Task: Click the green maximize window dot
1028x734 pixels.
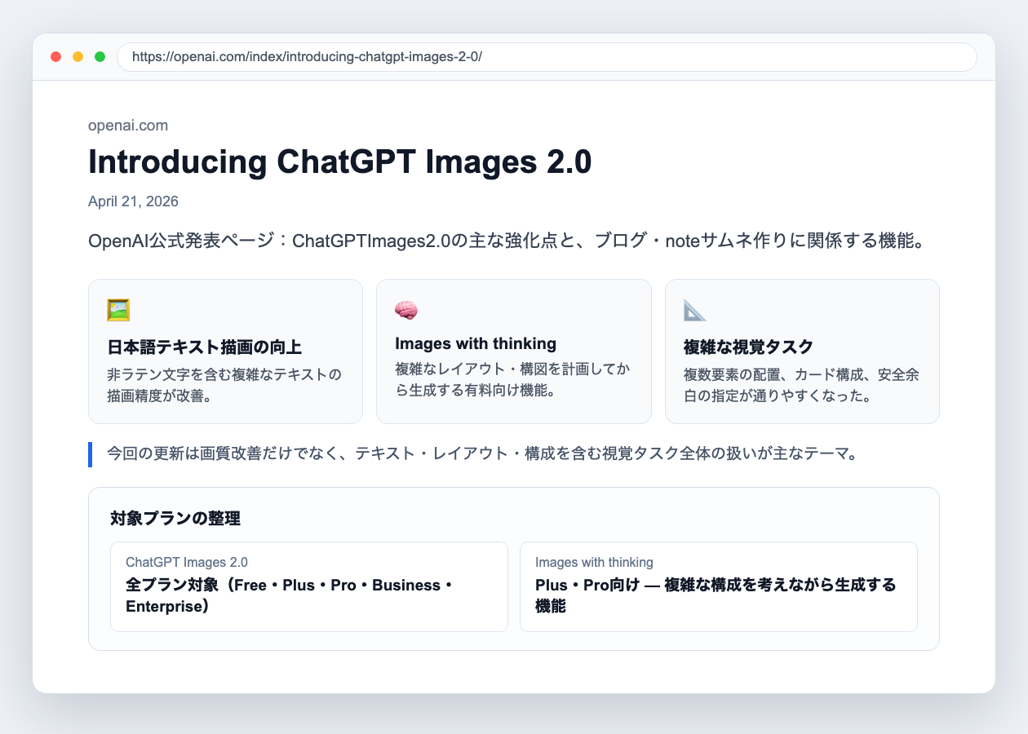Action: pyautogui.click(x=100, y=57)
